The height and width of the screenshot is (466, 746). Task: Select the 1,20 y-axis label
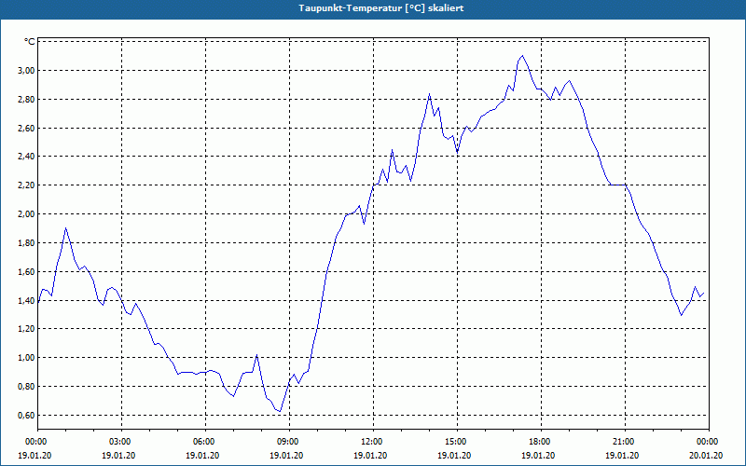pos(26,329)
